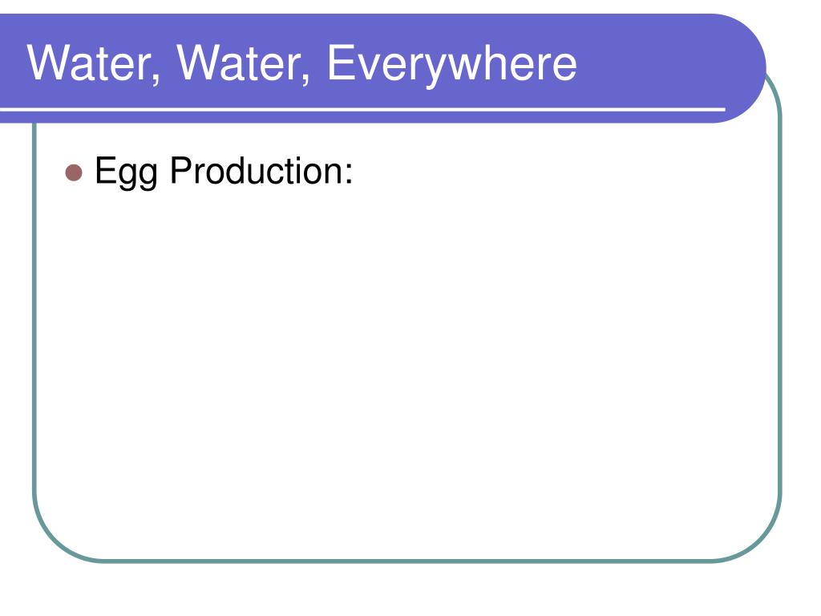Click the word 'Production:' in the bullet
Image resolution: width=821 pixels, height=616 pixels.
click(261, 172)
